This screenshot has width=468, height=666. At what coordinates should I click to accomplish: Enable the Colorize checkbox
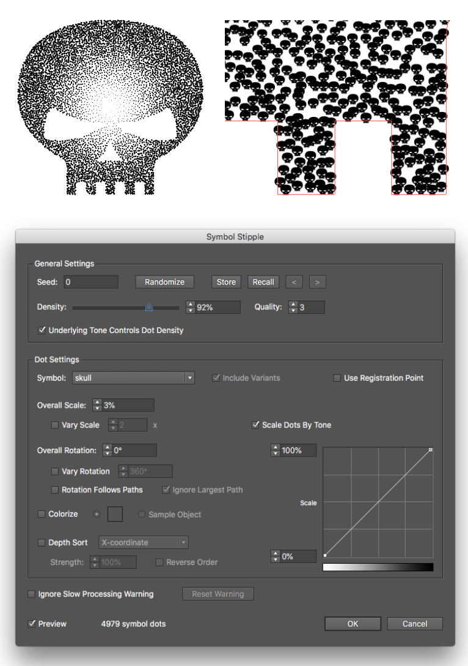tap(42, 514)
